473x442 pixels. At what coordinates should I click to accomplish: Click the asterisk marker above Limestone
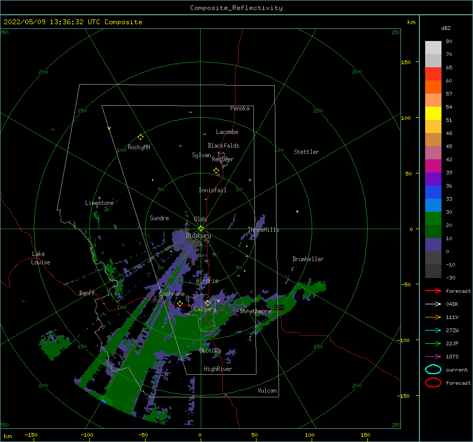pos(99,198)
